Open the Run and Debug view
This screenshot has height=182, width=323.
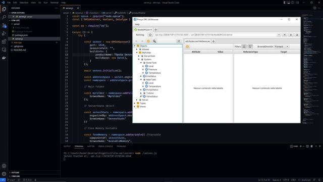click(4, 33)
